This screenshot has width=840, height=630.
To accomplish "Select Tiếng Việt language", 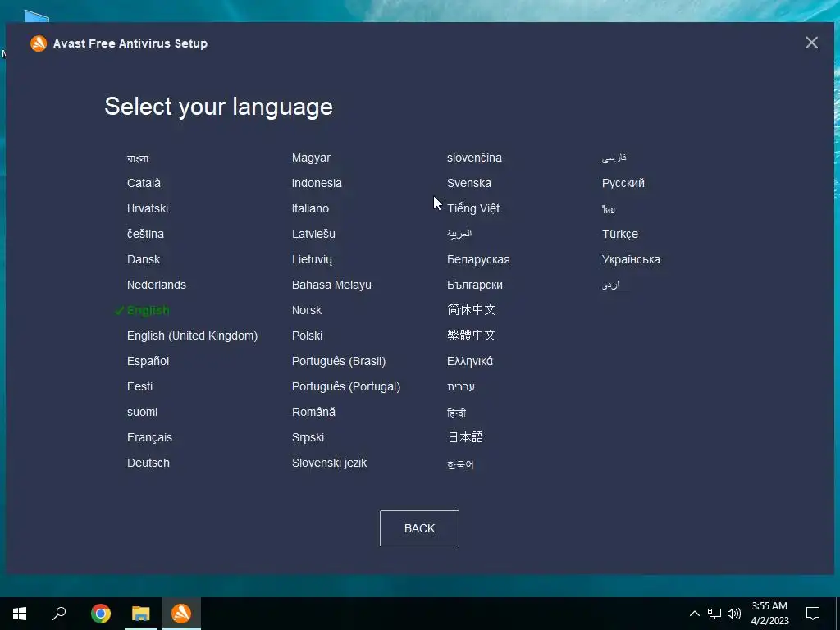I will 473,208.
